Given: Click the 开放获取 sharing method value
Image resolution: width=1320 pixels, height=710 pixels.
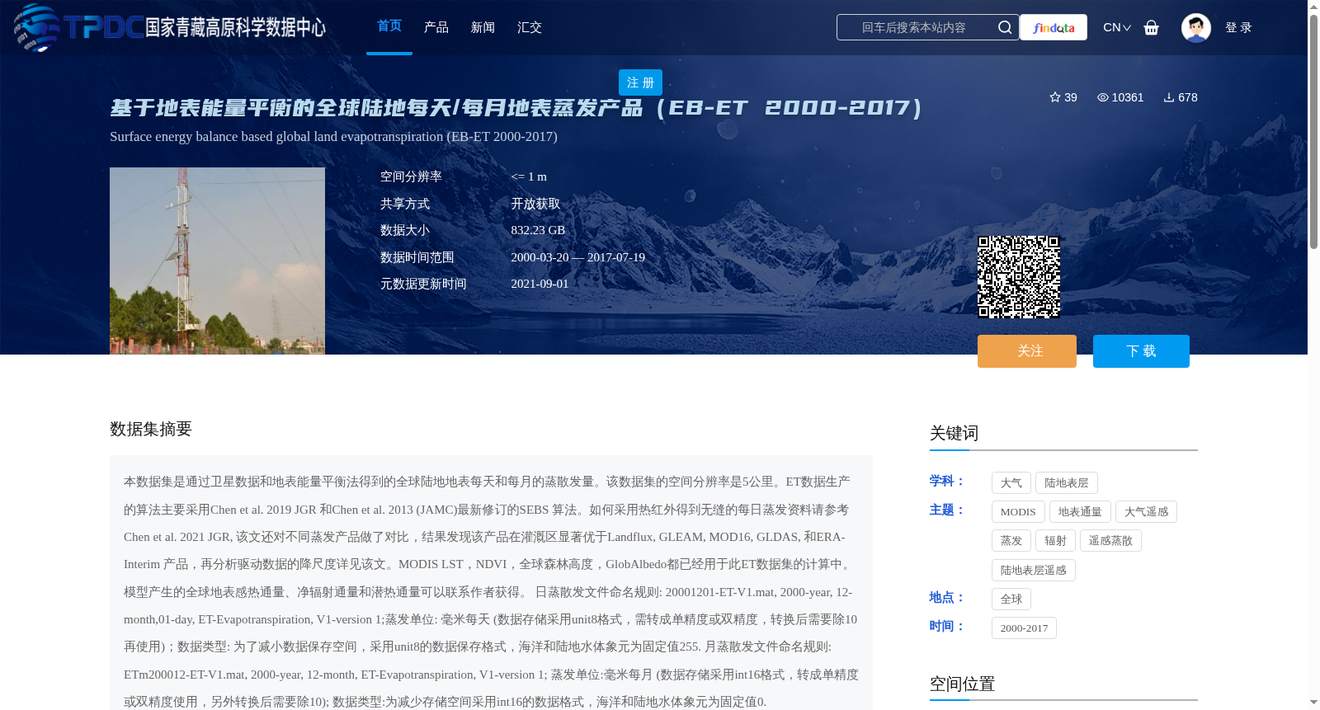Looking at the screenshot, I should coord(535,204).
